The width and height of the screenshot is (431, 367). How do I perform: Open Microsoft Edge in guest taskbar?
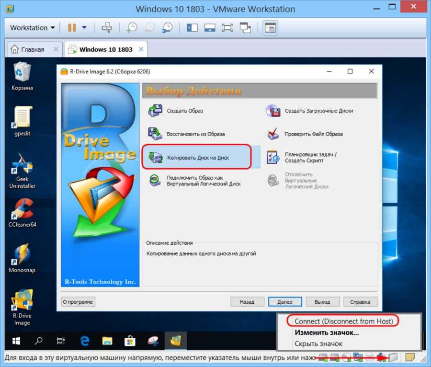(x=85, y=341)
